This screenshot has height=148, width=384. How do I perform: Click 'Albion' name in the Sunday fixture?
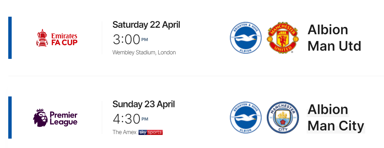click(x=328, y=110)
